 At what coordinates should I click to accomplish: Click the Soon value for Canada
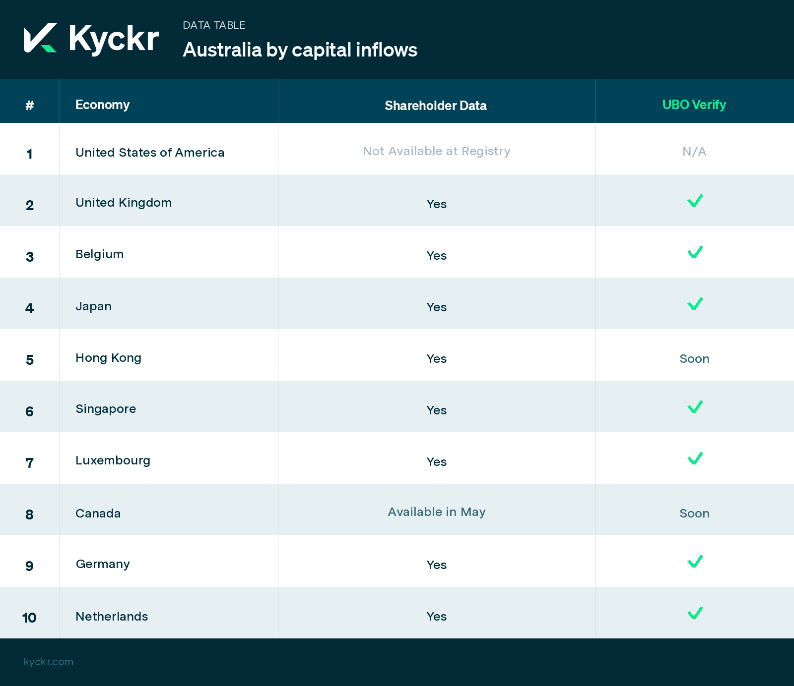[694, 514]
